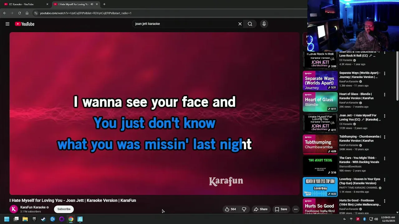Screen dimensions: 399x224
Task: Click the karaoke video player
Action: point(154,113)
